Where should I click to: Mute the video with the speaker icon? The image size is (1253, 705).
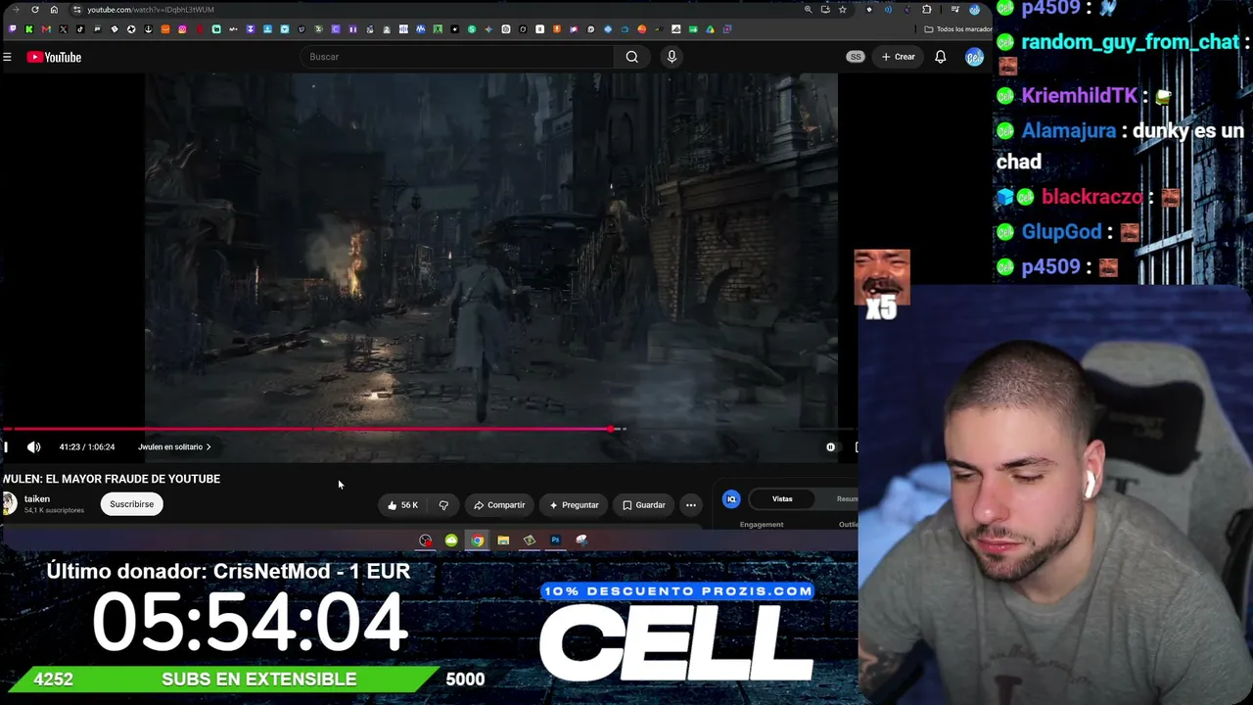pos(34,447)
